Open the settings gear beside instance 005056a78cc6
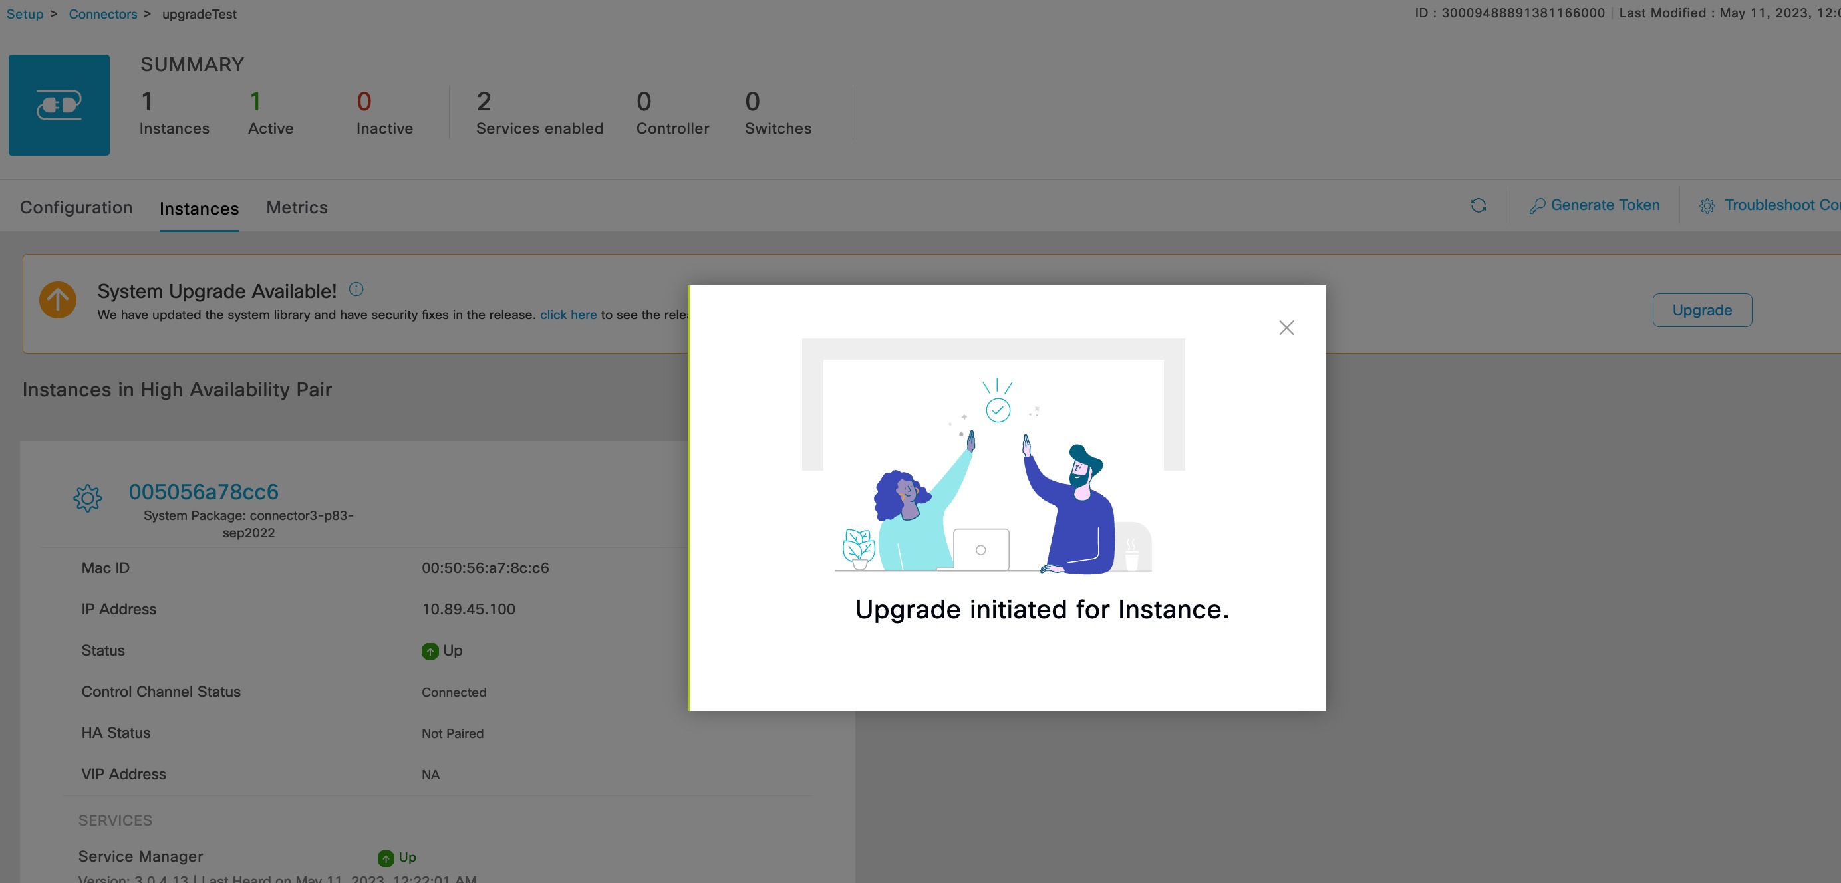This screenshot has height=883, width=1841. (87, 498)
